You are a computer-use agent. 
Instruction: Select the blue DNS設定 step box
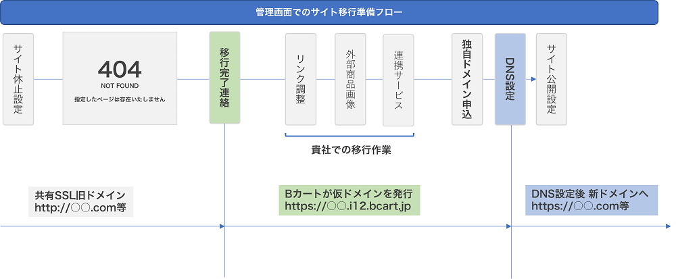click(510, 79)
